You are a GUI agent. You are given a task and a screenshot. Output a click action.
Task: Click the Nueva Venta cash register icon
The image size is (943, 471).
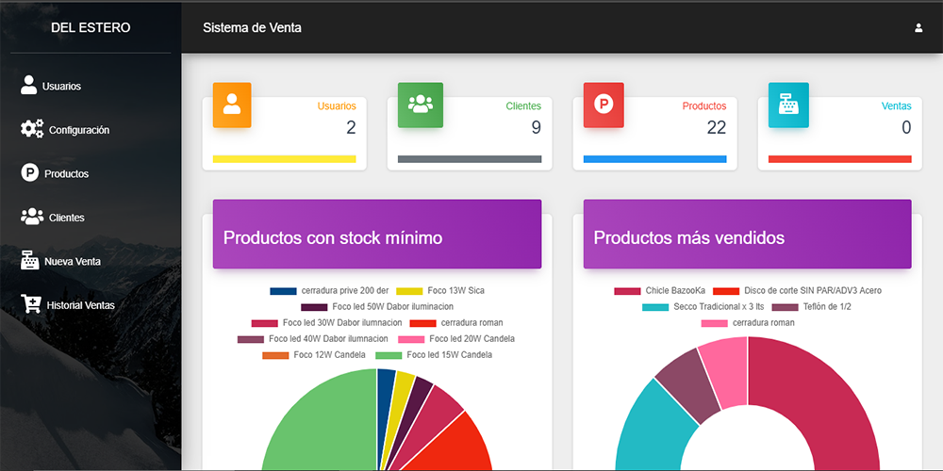pyautogui.click(x=30, y=261)
